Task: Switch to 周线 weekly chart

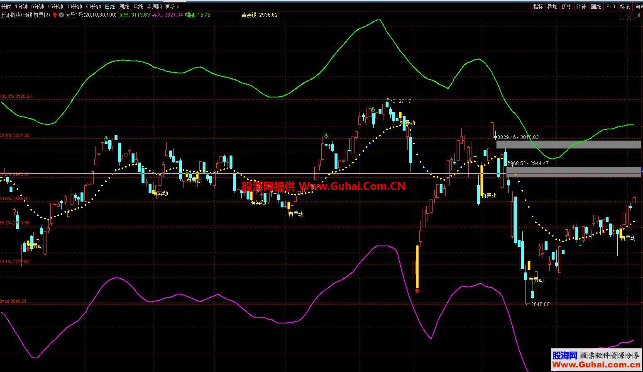Action: point(124,7)
